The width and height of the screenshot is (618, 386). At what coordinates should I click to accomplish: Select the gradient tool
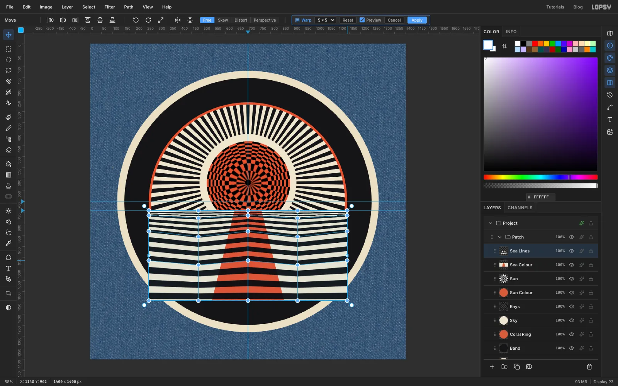[x=8, y=175]
